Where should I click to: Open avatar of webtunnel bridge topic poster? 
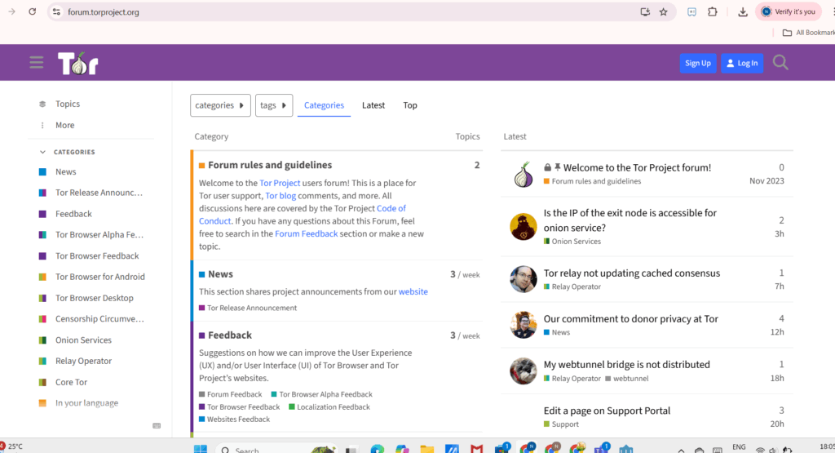tap(524, 371)
